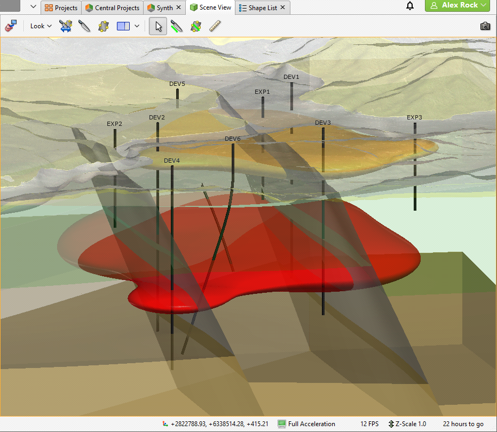Open the Look dropdown menu

click(x=41, y=26)
